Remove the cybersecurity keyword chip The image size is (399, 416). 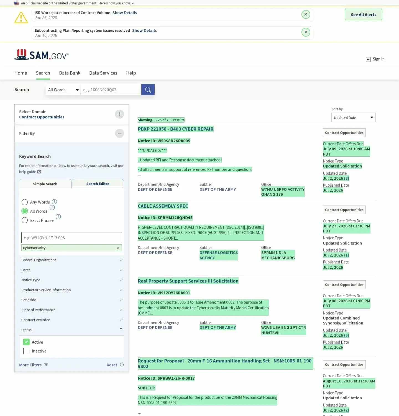118,248
